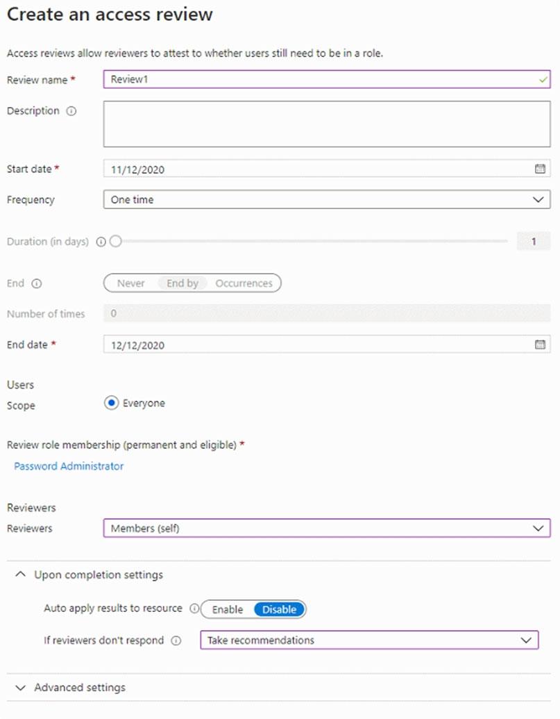Expand the Advanced settings section
560x719 pixels.
pyautogui.click(x=21, y=687)
